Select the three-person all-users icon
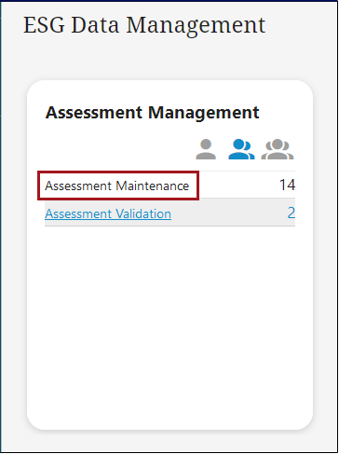The height and width of the screenshot is (454, 339). 278,149
